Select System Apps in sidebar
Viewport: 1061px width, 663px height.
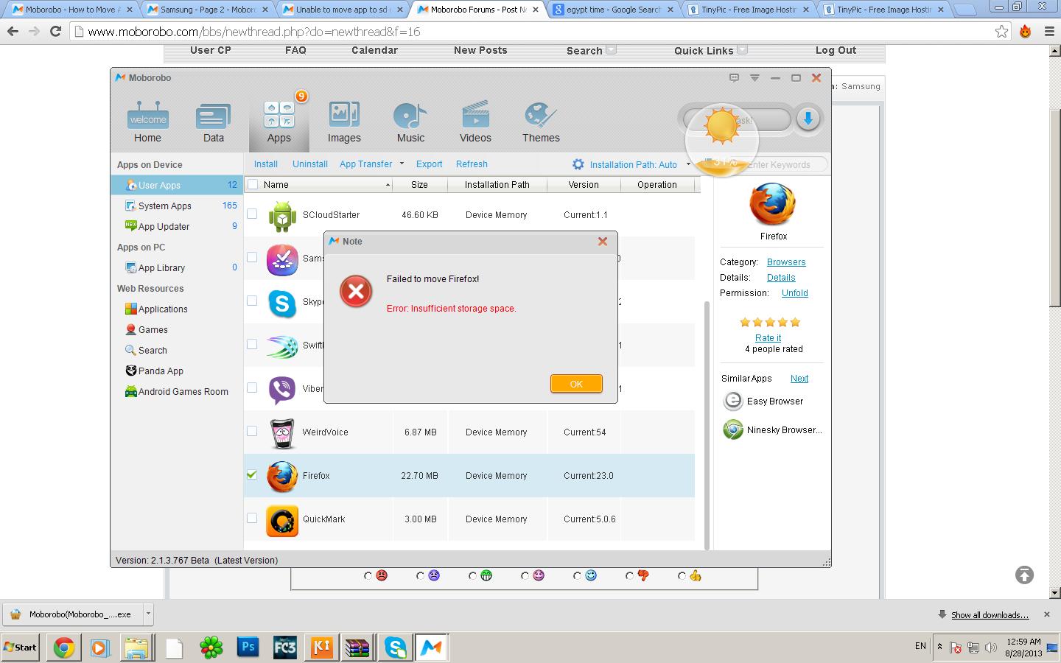[177, 206]
